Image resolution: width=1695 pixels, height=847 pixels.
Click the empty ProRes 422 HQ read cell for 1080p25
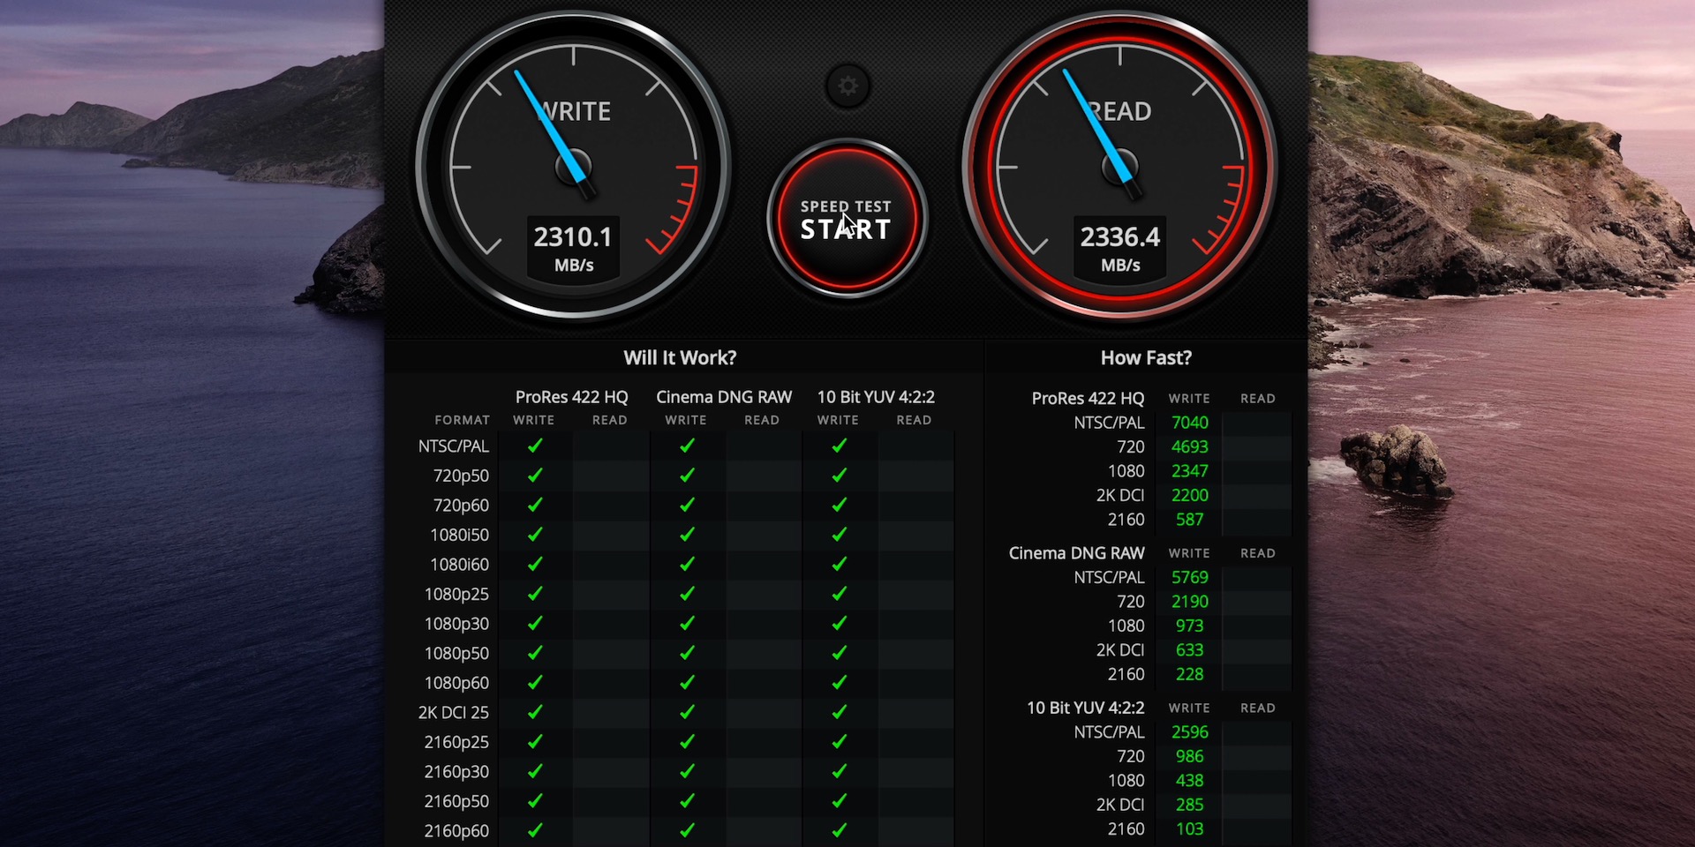tap(610, 594)
